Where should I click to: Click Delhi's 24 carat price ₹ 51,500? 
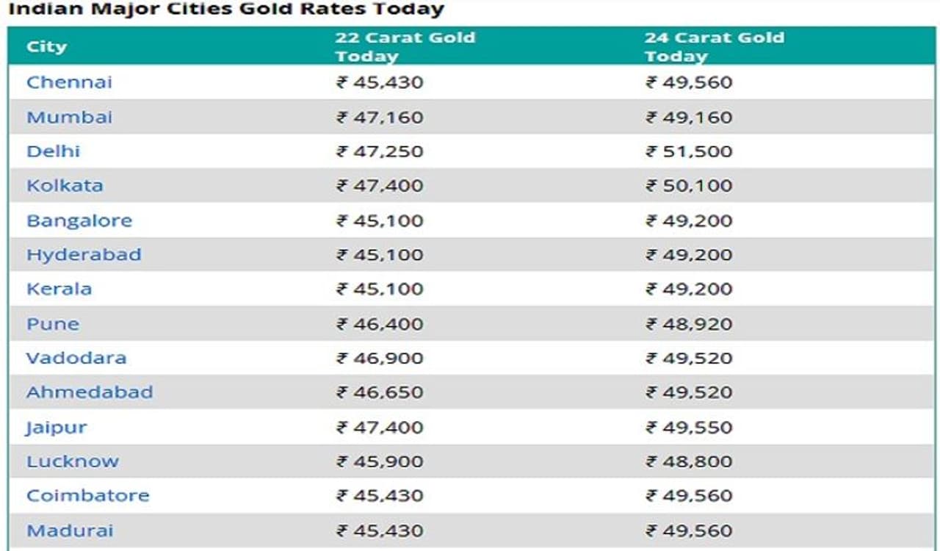(x=689, y=151)
